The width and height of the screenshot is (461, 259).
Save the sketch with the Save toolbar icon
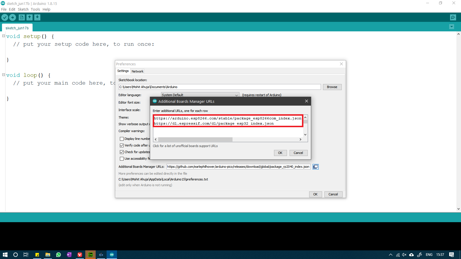(x=37, y=17)
